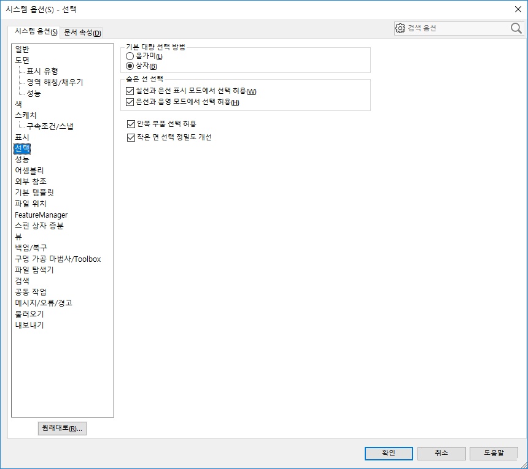Viewport: 528px width, 469px height.
Task: Click the 검색 옵션 search field
Action: [x=458, y=28]
